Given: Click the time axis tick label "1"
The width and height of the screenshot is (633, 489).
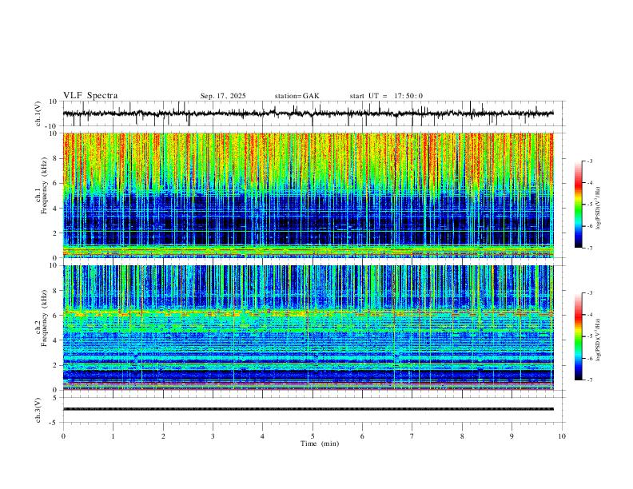Looking at the screenshot, I should (113, 436).
